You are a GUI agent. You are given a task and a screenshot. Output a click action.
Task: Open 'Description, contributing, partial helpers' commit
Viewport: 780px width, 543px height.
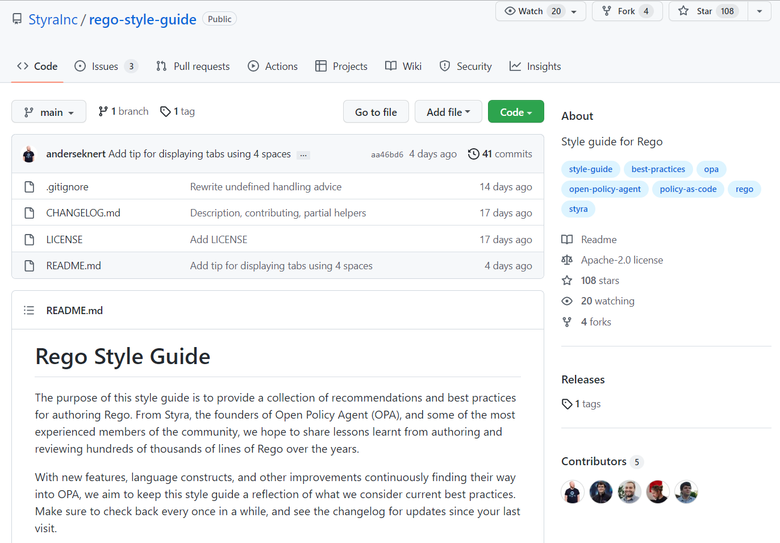278,213
